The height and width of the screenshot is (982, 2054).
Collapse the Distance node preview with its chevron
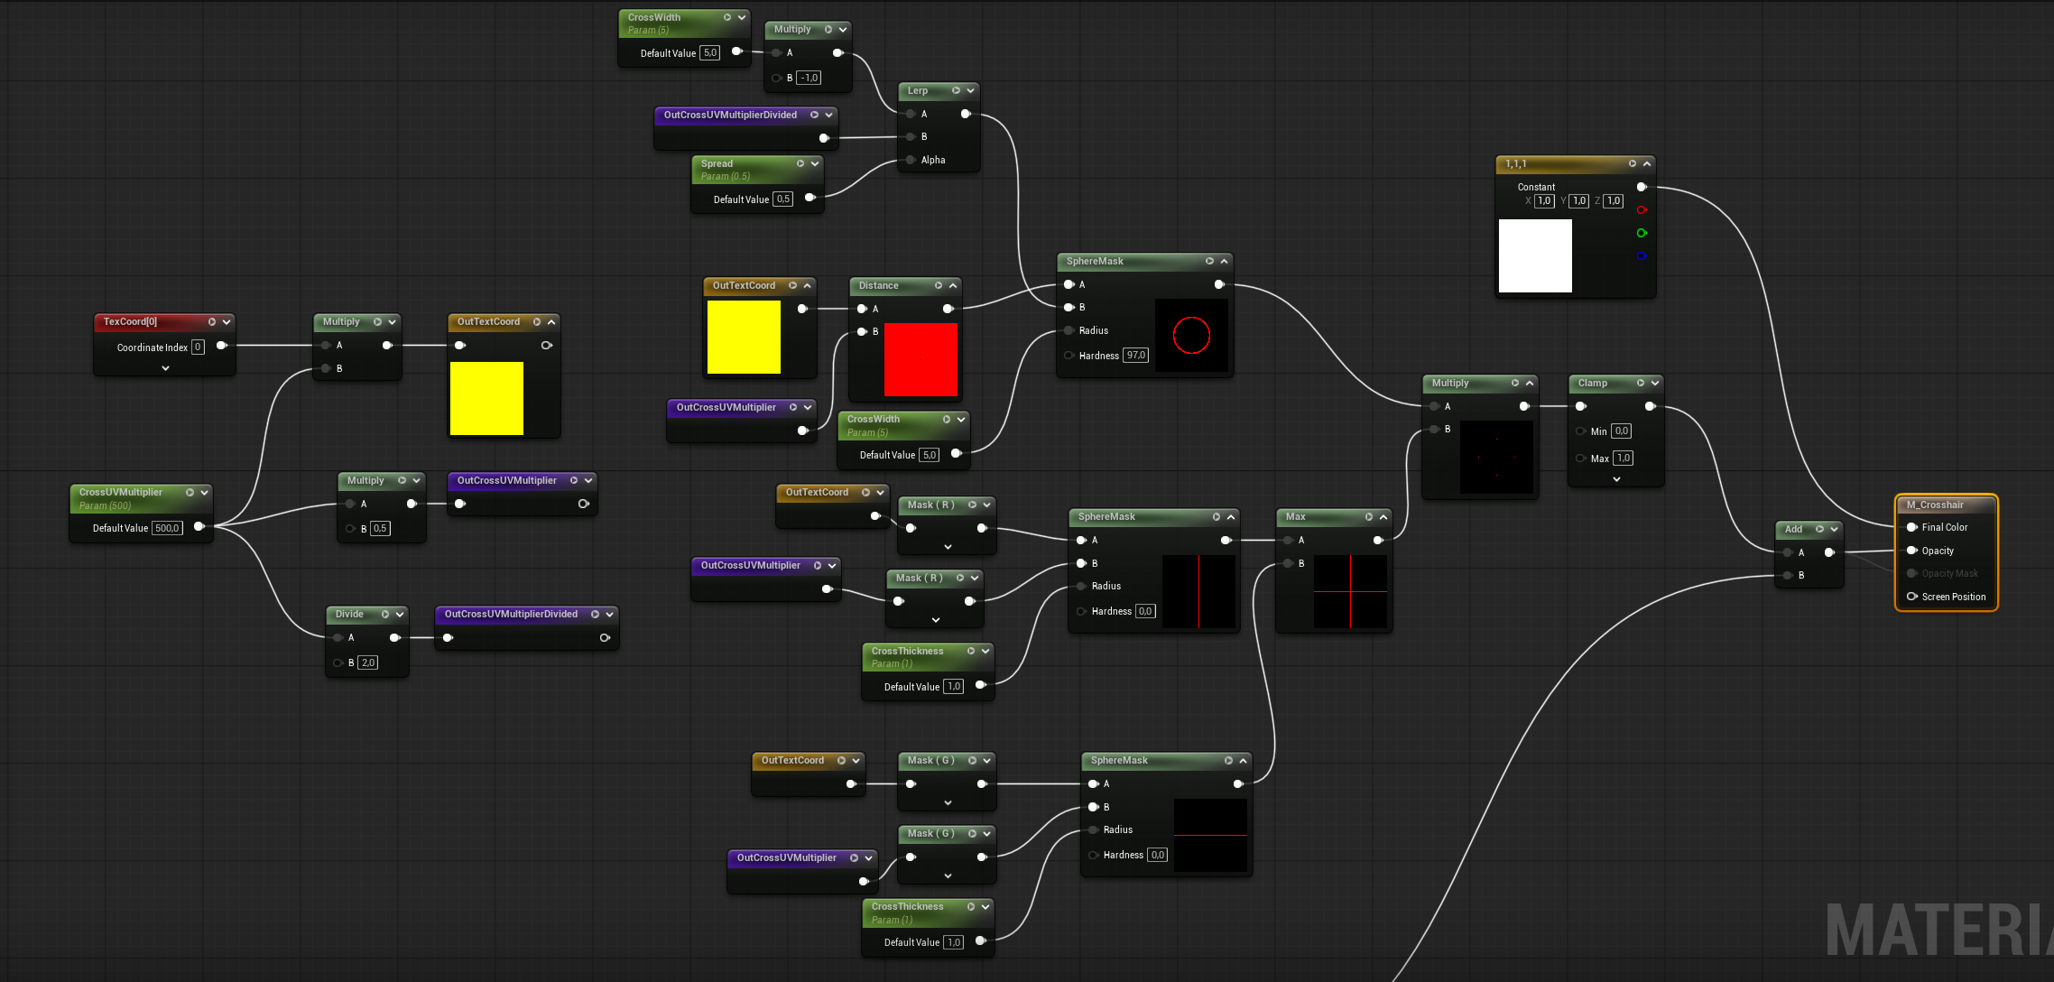(x=953, y=285)
